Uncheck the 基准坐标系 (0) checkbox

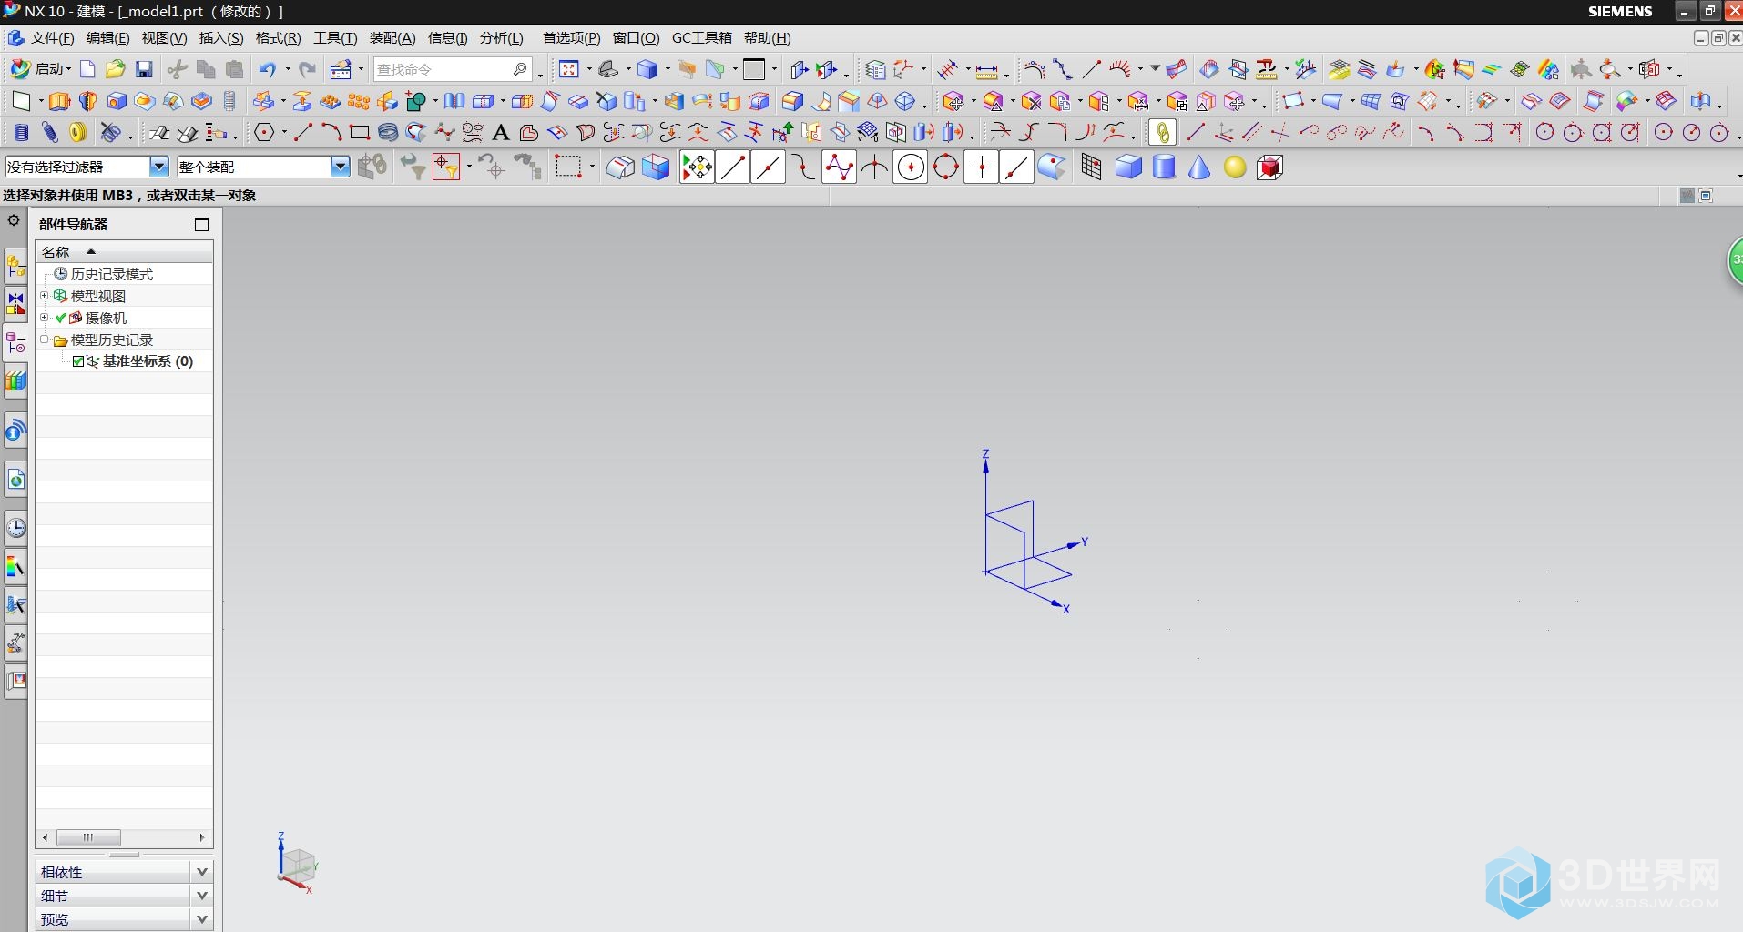[78, 361]
